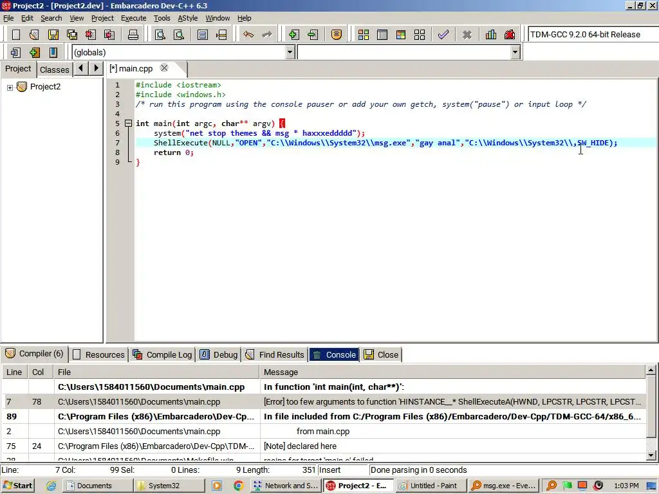Open the Tools menu
The height and width of the screenshot is (494, 659).
pyautogui.click(x=162, y=18)
